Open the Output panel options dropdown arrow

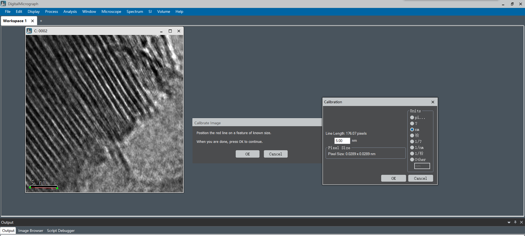[509, 222]
